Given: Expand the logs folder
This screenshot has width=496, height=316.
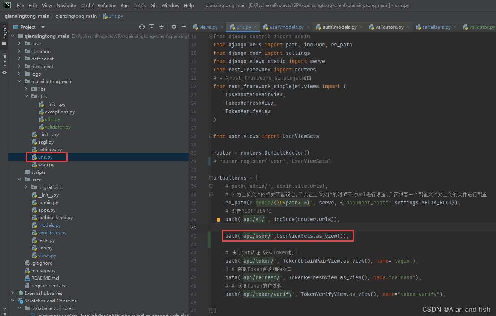Looking at the screenshot, I should (x=20, y=74).
